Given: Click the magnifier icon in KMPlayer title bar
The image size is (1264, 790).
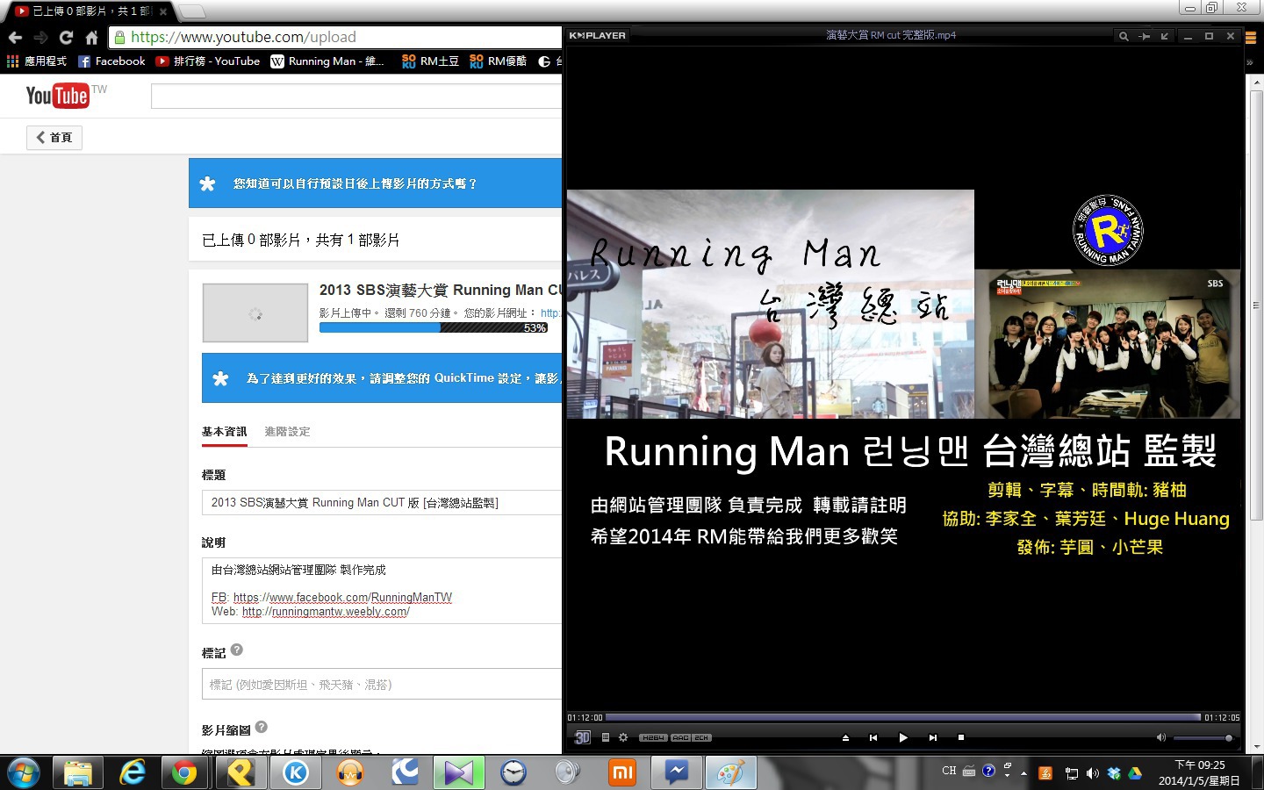Looking at the screenshot, I should tap(1123, 36).
